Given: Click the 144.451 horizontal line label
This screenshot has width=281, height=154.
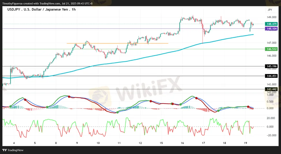Looking at the screenshot, I should (272, 76).
